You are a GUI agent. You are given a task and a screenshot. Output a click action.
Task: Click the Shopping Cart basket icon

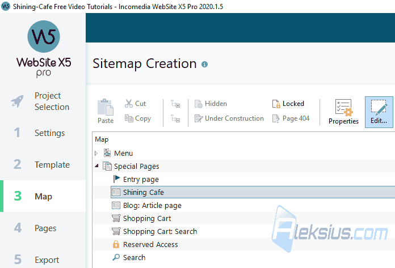[x=116, y=218]
